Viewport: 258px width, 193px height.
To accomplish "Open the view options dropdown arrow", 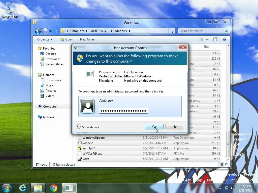I will point(207,39).
